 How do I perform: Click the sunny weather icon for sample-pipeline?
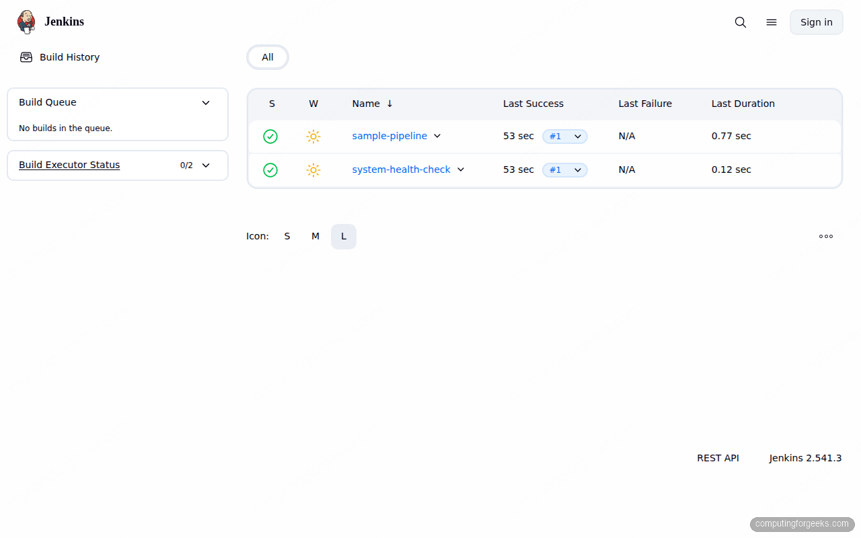point(313,136)
